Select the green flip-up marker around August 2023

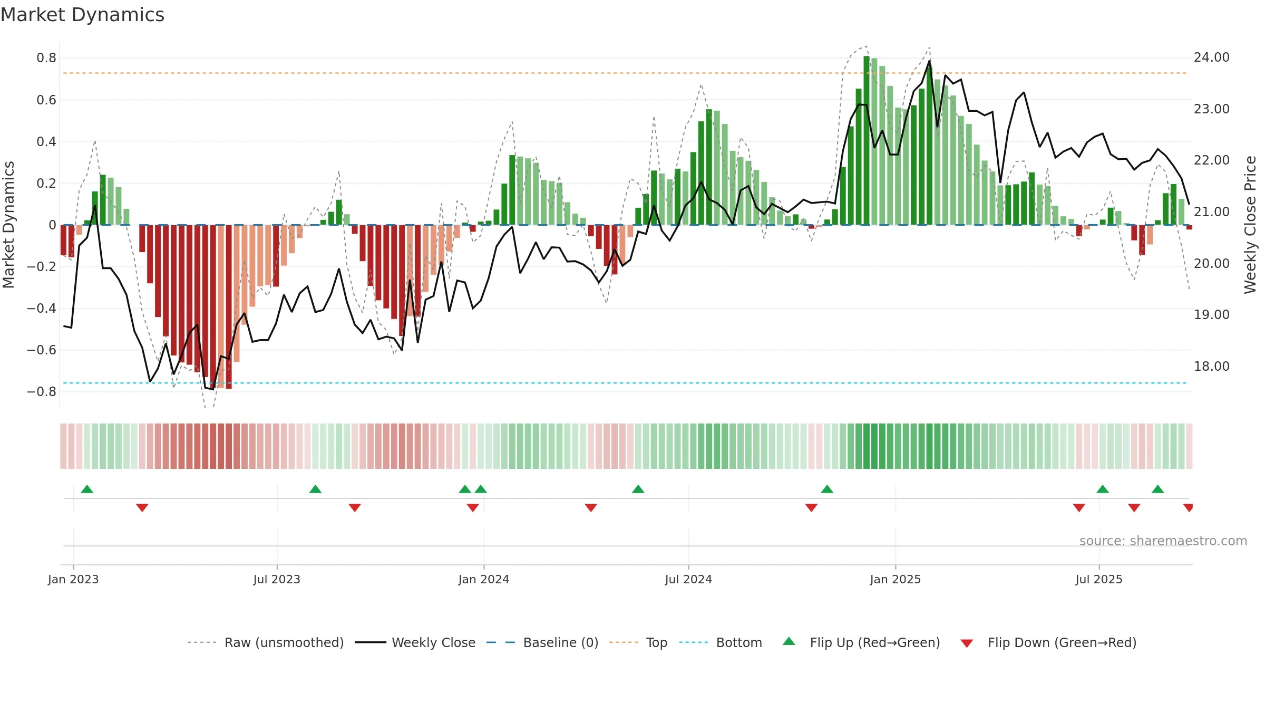(x=315, y=489)
